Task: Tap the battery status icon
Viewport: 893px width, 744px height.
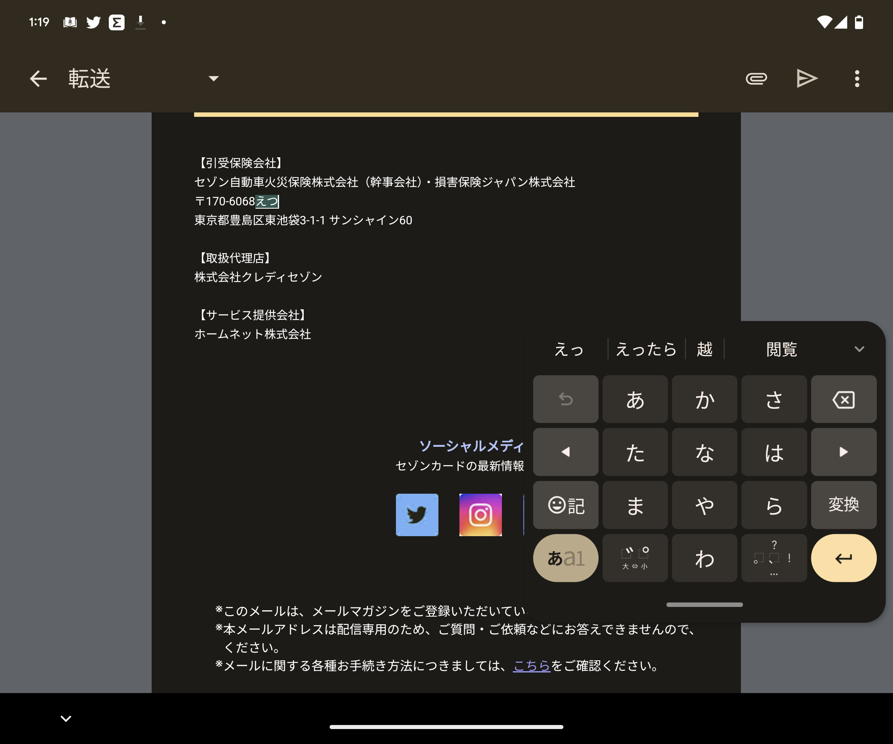Action: point(859,22)
